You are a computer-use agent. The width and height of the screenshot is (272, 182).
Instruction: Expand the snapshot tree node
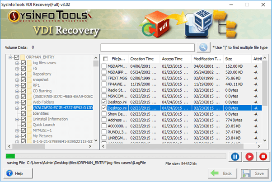click(x=17, y=80)
